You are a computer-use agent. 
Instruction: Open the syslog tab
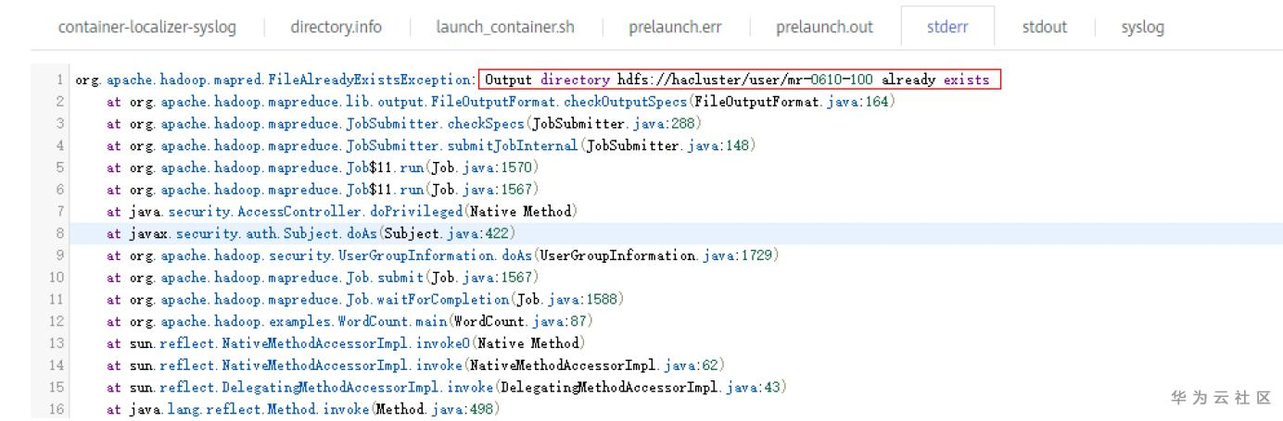(1143, 28)
